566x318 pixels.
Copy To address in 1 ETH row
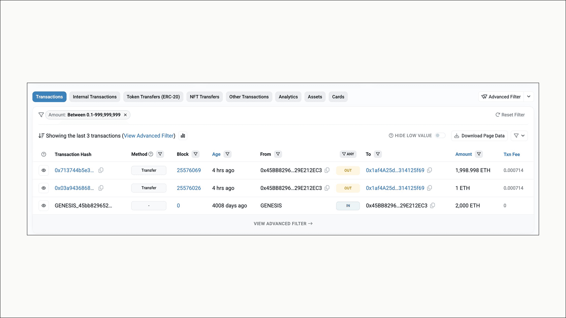coord(429,188)
